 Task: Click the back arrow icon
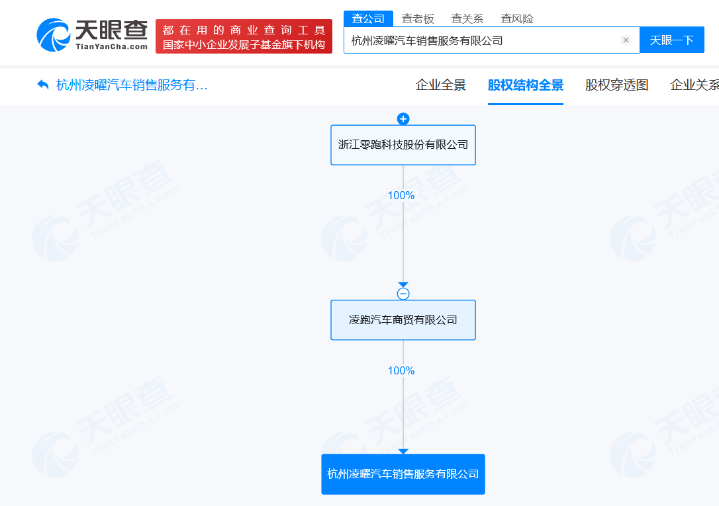(42, 85)
